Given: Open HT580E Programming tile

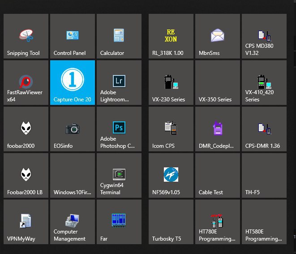Looking at the screenshot, I should point(264,222).
